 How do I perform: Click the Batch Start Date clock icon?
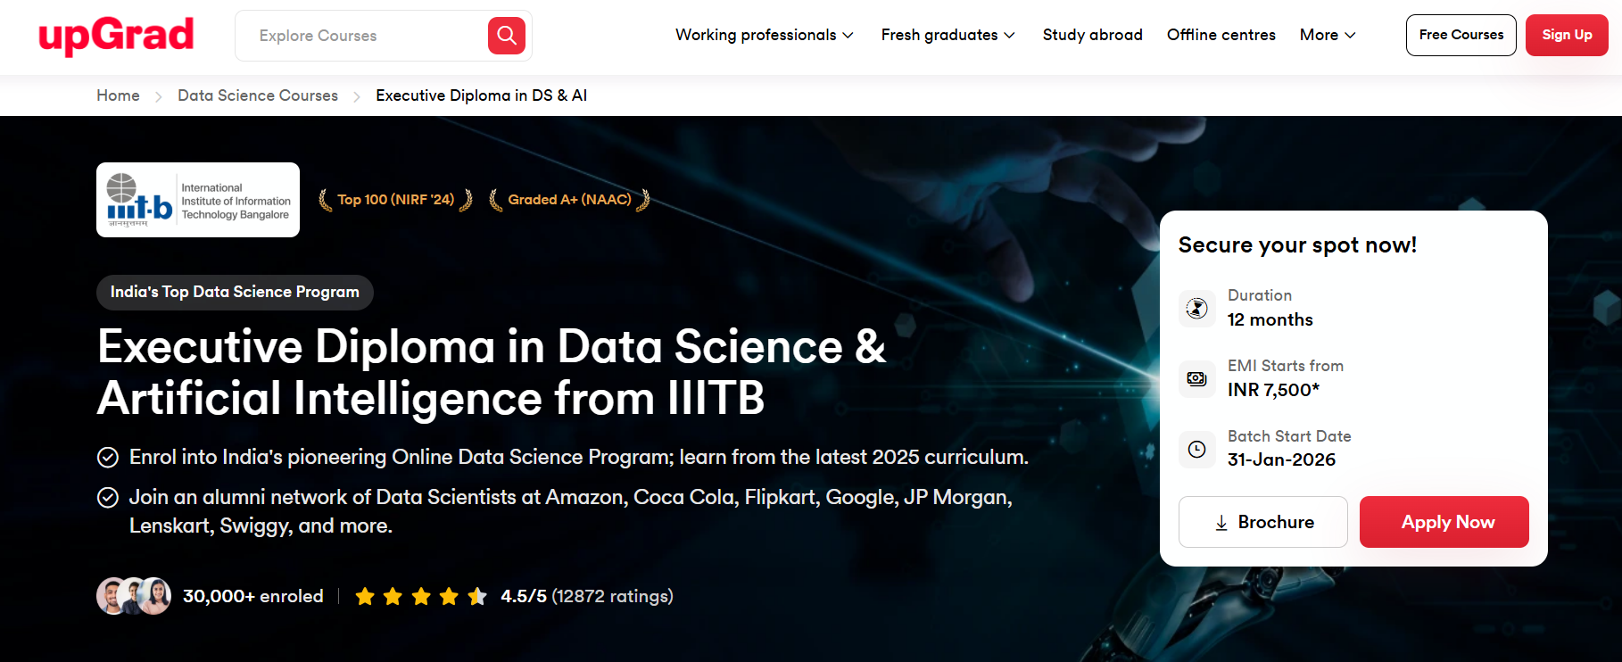(x=1196, y=450)
